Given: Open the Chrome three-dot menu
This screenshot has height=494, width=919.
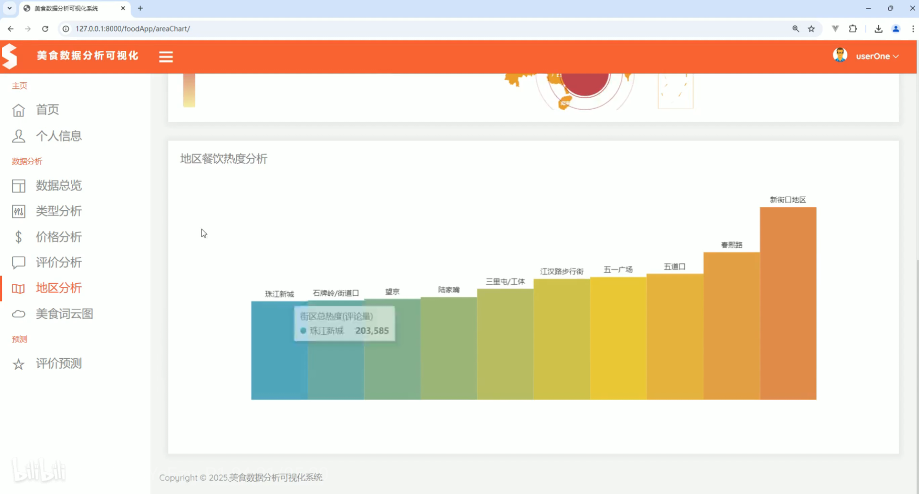Looking at the screenshot, I should (913, 29).
